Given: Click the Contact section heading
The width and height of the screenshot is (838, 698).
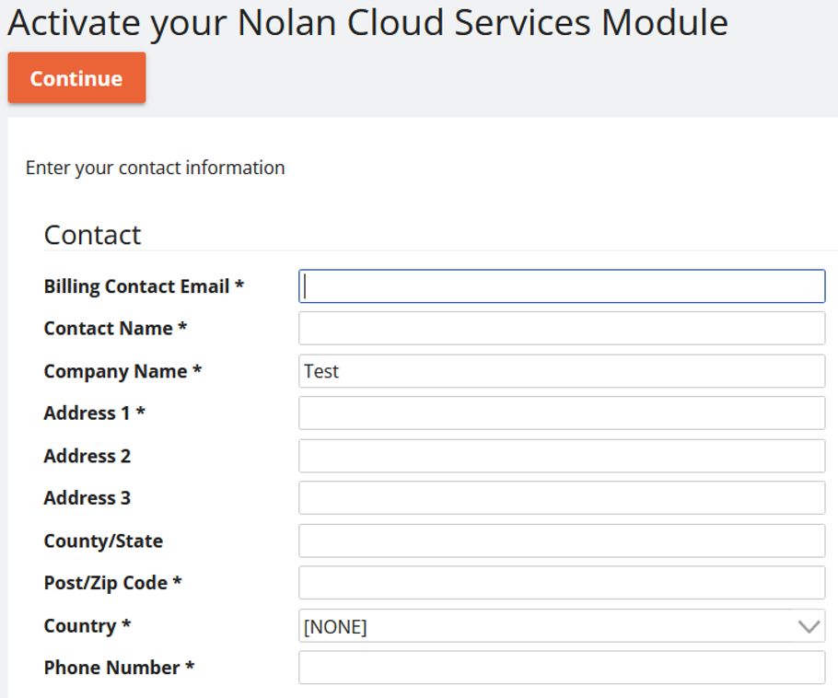Looking at the screenshot, I should 92,235.
